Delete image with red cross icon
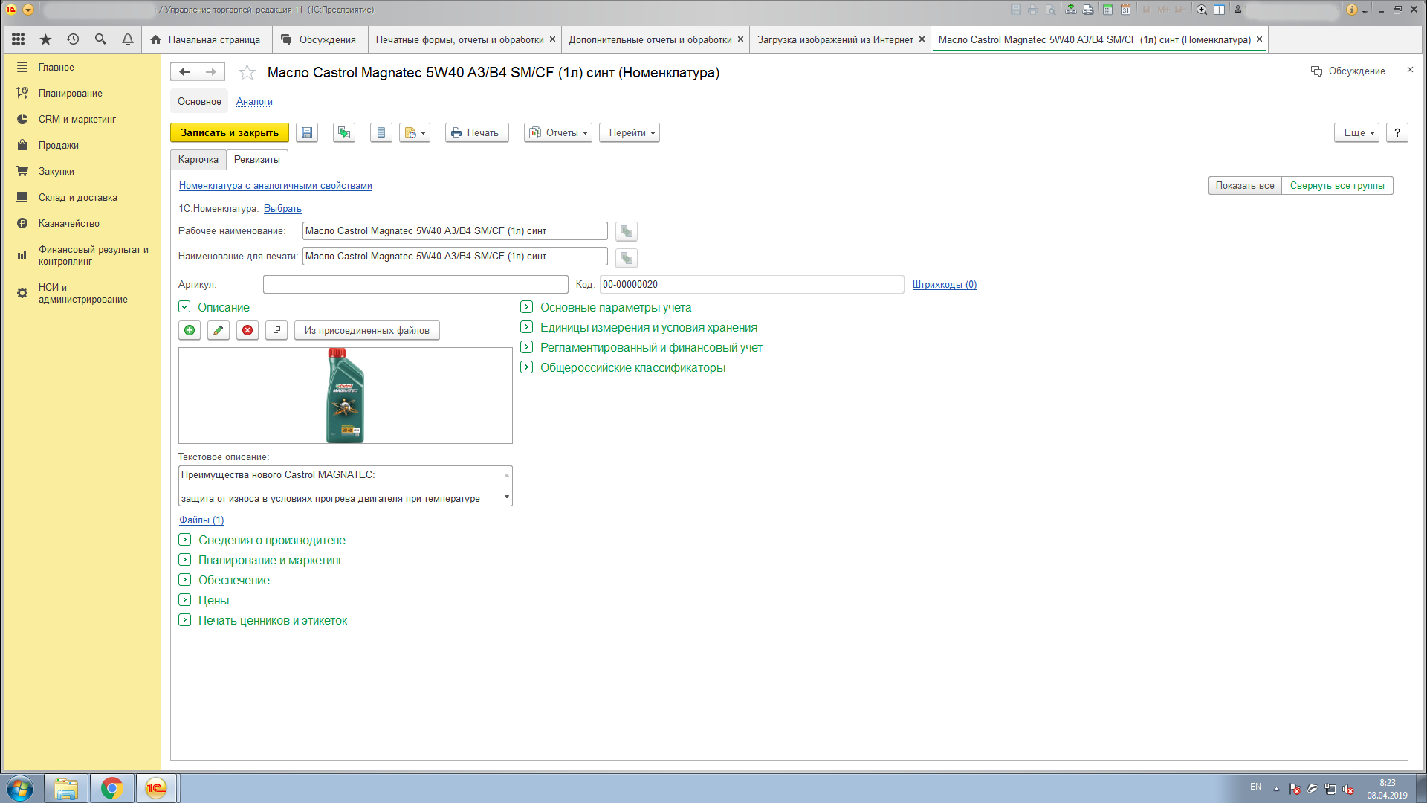Image resolution: width=1427 pixels, height=803 pixels. [247, 330]
